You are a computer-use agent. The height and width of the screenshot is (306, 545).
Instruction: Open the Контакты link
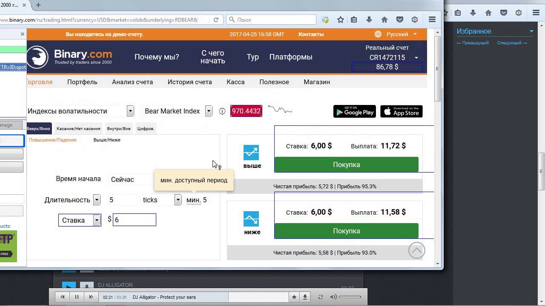click(311, 34)
